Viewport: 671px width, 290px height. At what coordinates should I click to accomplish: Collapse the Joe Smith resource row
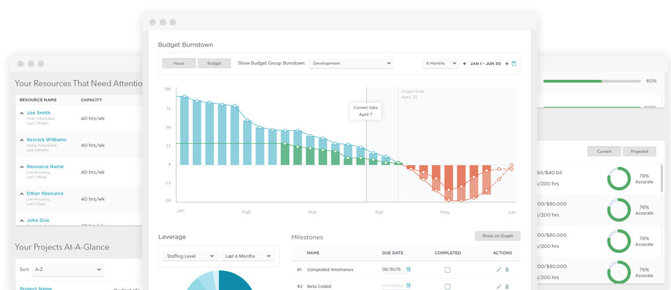pyautogui.click(x=21, y=113)
